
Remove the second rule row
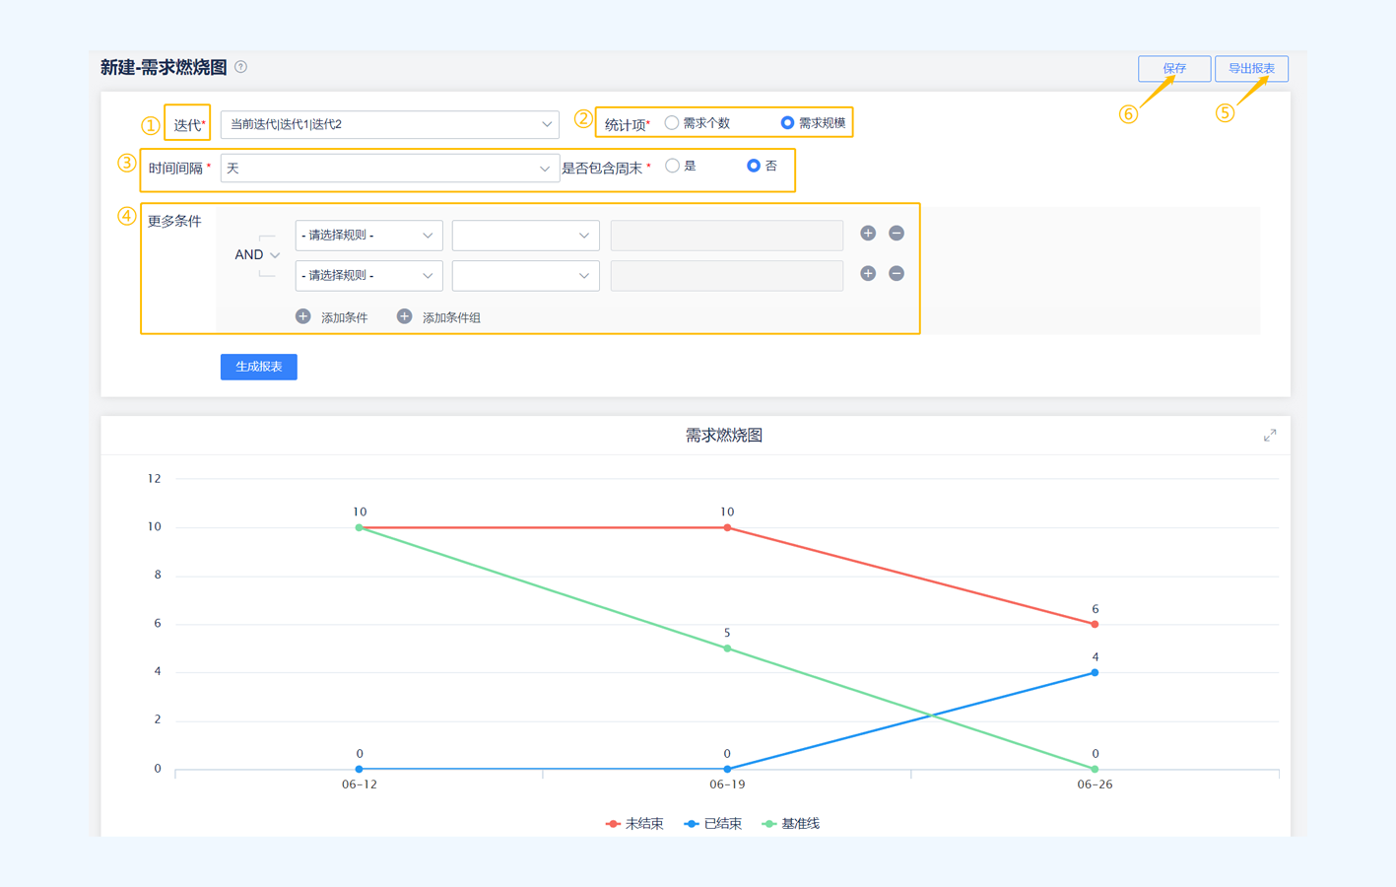(x=897, y=274)
